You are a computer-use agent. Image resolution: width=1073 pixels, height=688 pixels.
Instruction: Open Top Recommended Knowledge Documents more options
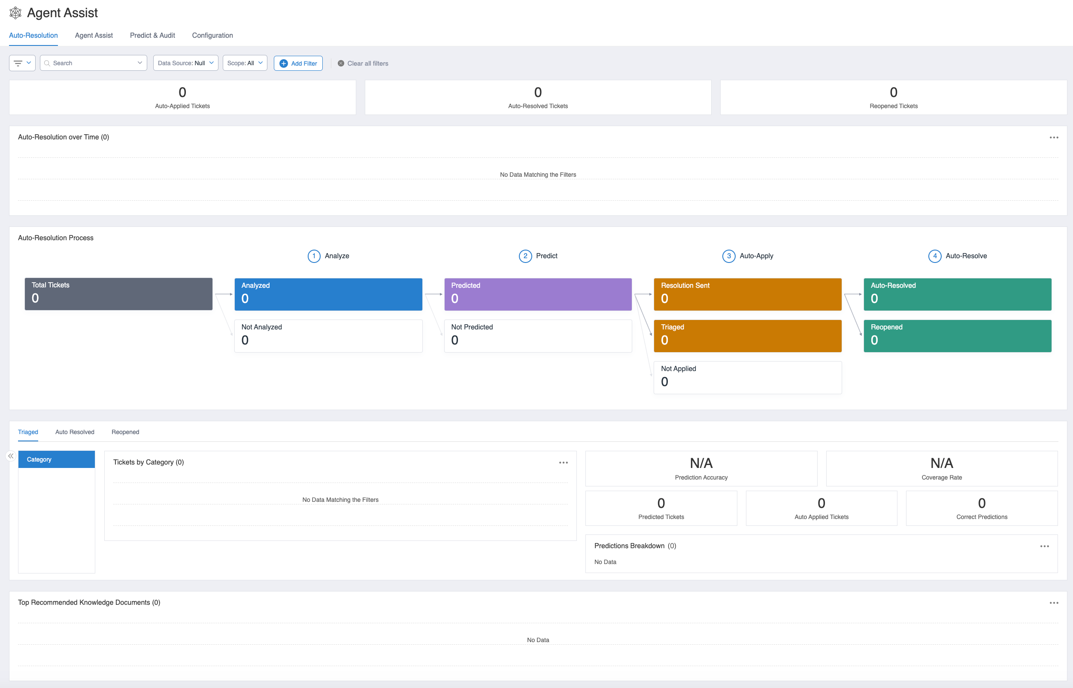coord(1054,603)
